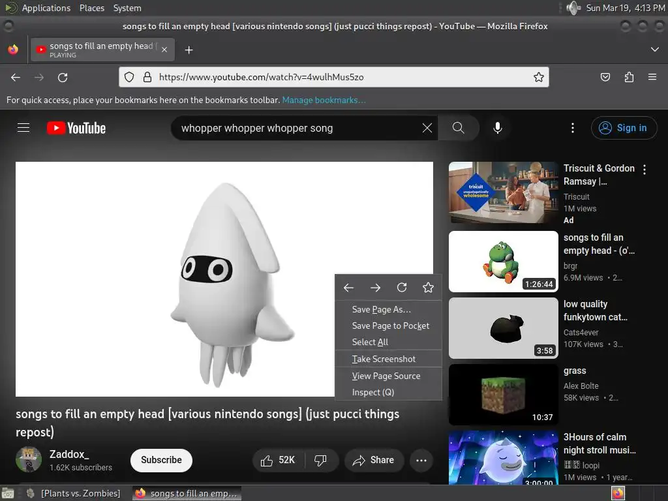Image resolution: width=668 pixels, height=501 pixels.
Task: Choose Select All in context menu
Action: [388, 342]
